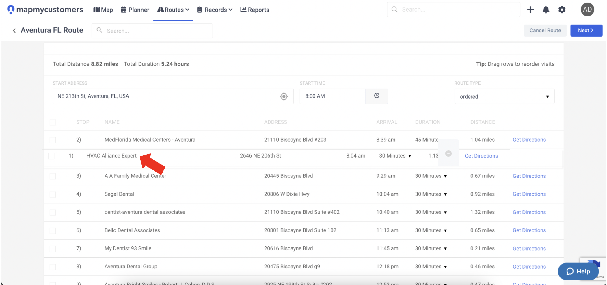Check the box for MedFlorida Medical Centers

click(53, 140)
